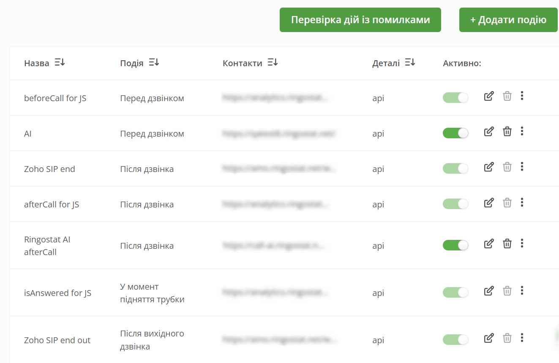Sort table by Деталі column icon
The width and height of the screenshot is (559, 363).
[410, 63]
